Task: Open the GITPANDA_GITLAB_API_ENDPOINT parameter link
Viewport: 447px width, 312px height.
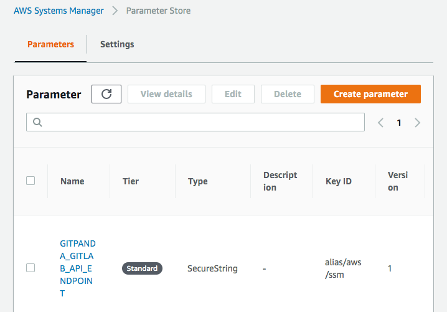Action: coord(78,268)
